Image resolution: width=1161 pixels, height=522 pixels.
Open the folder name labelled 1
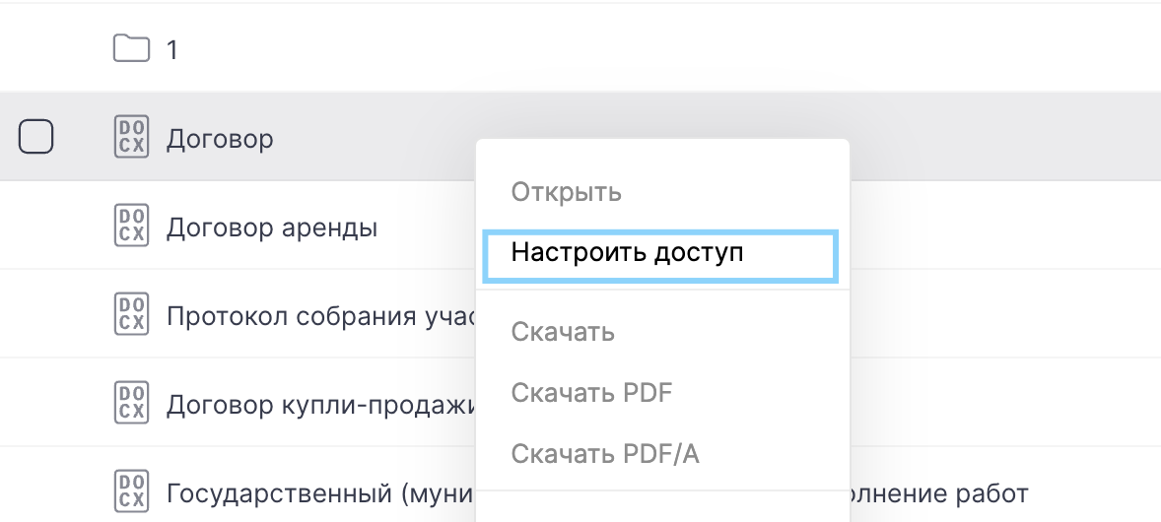[x=172, y=50]
